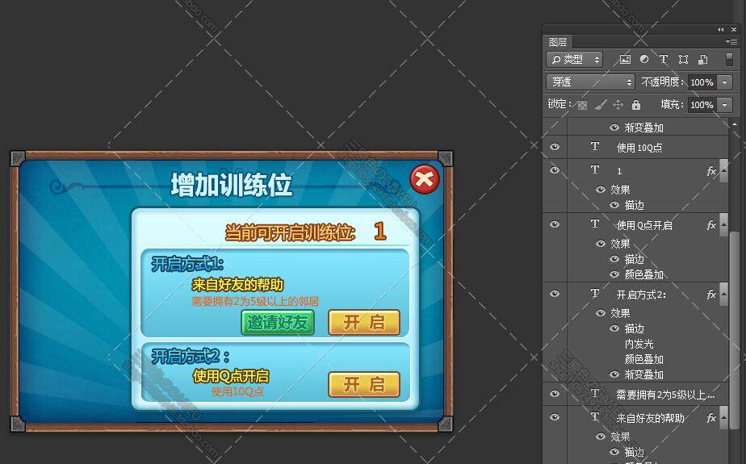Toggle 颜色叠加 effect eye under 使用Q点开启
This screenshot has width=746, height=464.
click(x=614, y=275)
